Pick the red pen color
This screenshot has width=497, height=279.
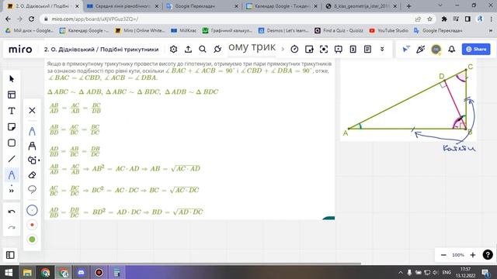tap(32, 225)
